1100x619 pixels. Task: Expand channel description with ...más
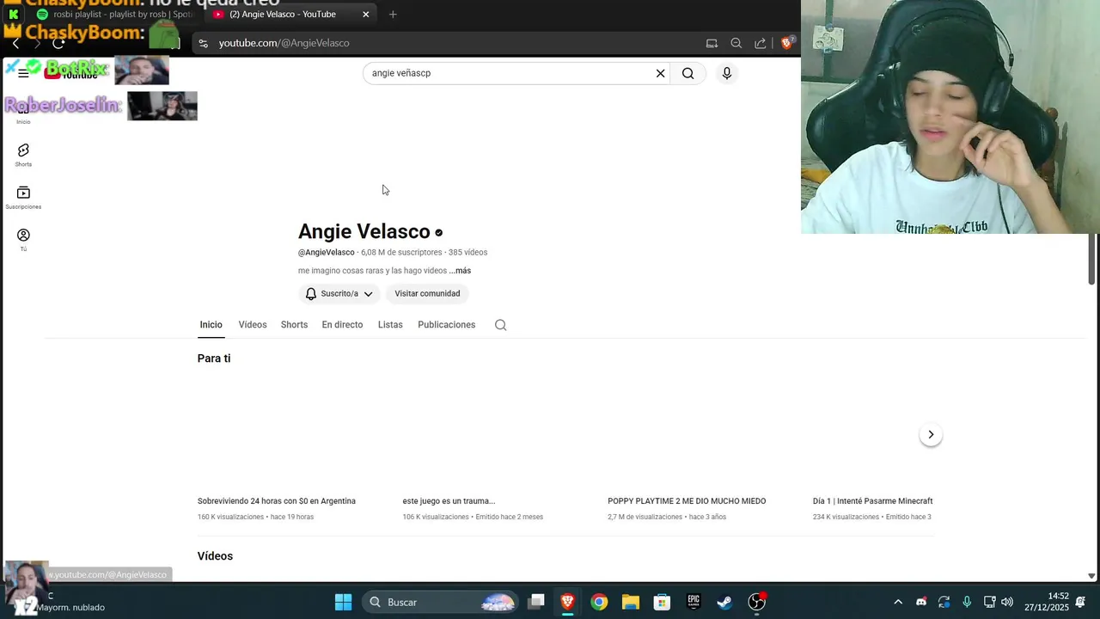coord(460,271)
